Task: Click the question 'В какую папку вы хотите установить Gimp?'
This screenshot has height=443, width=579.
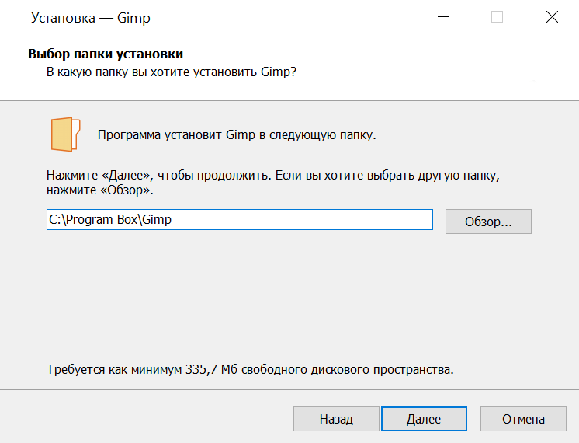Action: pos(172,72)
